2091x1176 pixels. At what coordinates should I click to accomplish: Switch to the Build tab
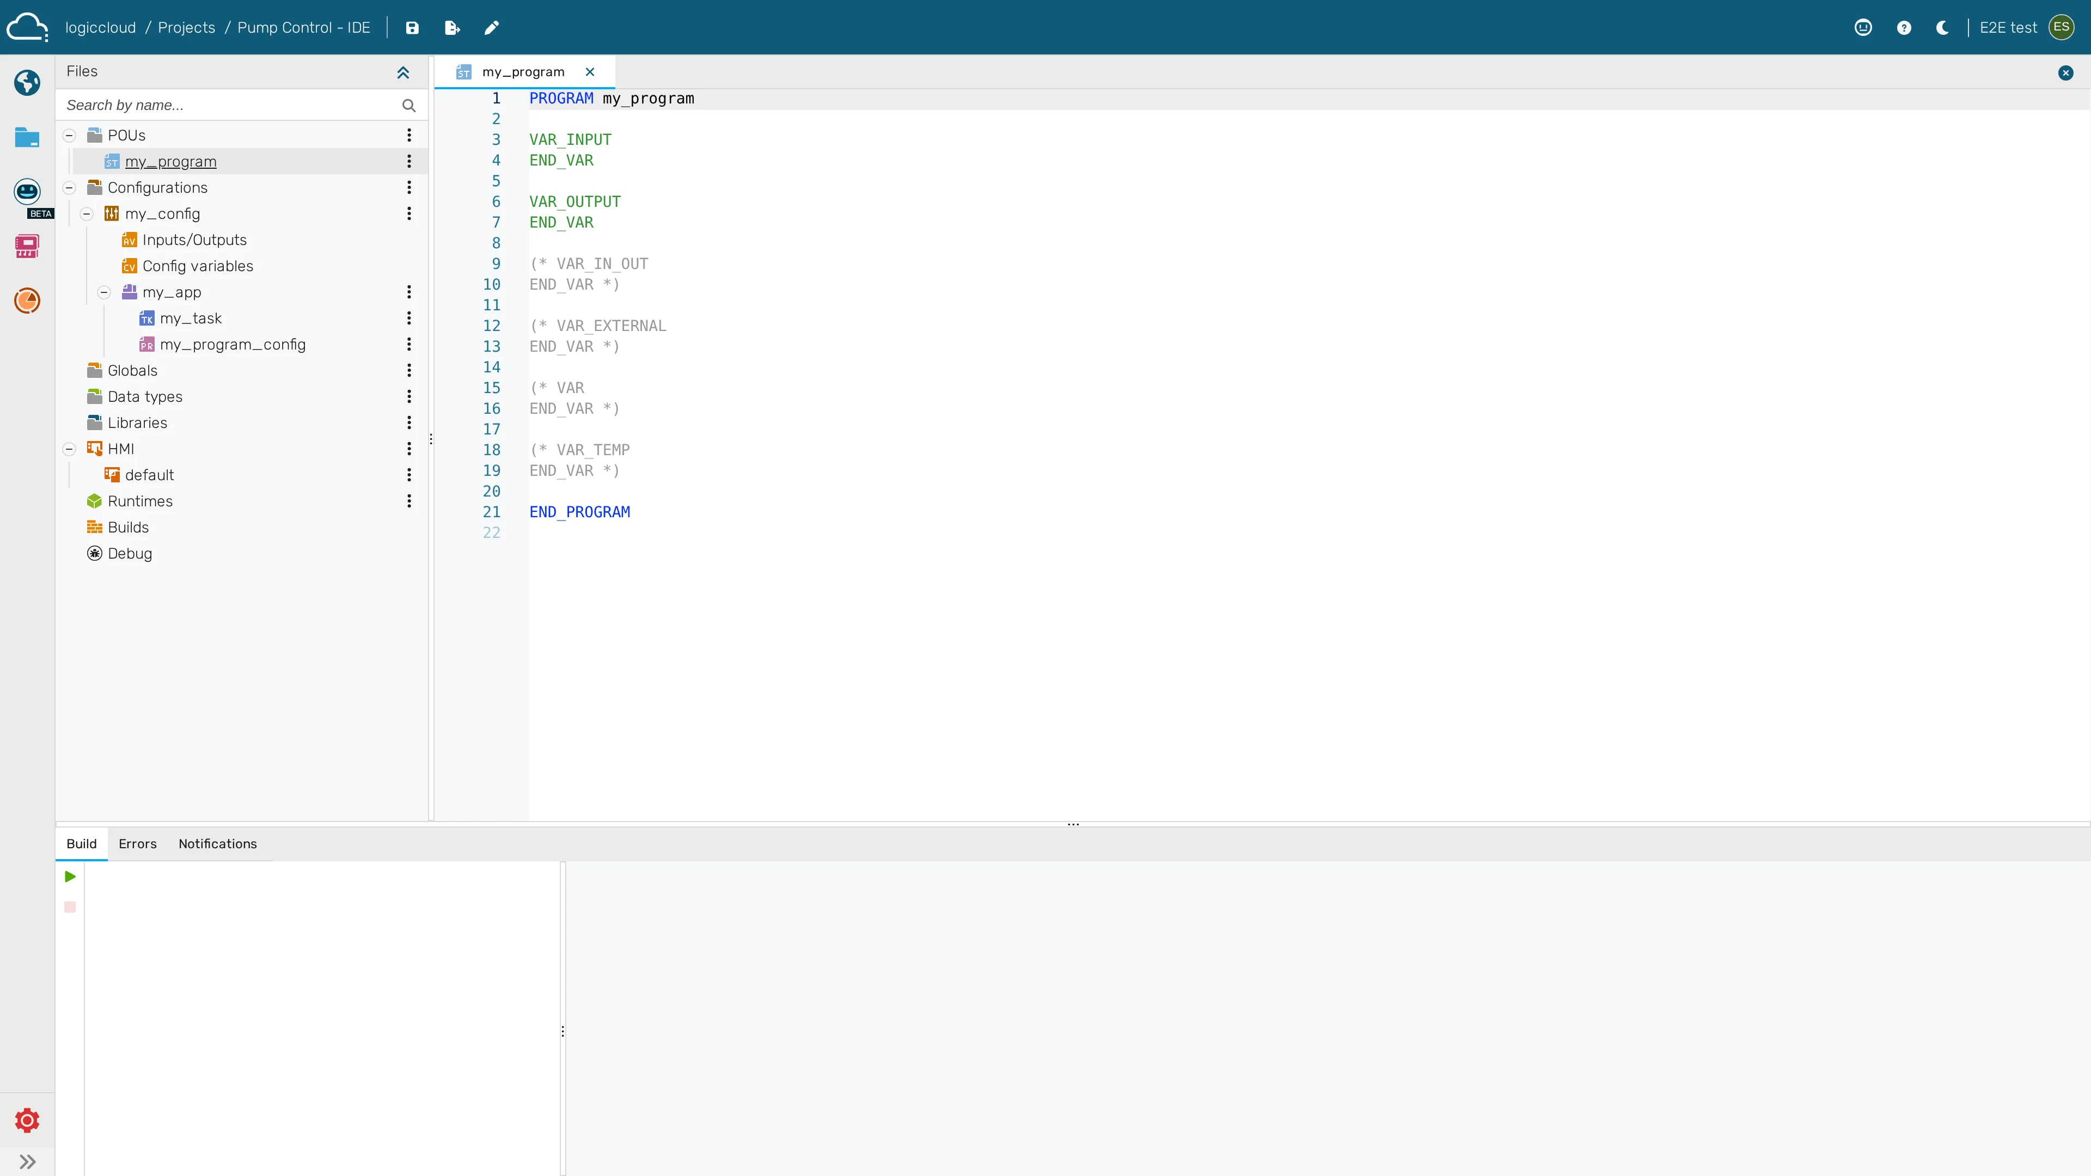(81, 844)
